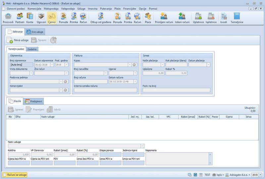This screenshot has height=179, width=265.
Task: Click the Plaće toolbar icon
Action: [148, 18]
